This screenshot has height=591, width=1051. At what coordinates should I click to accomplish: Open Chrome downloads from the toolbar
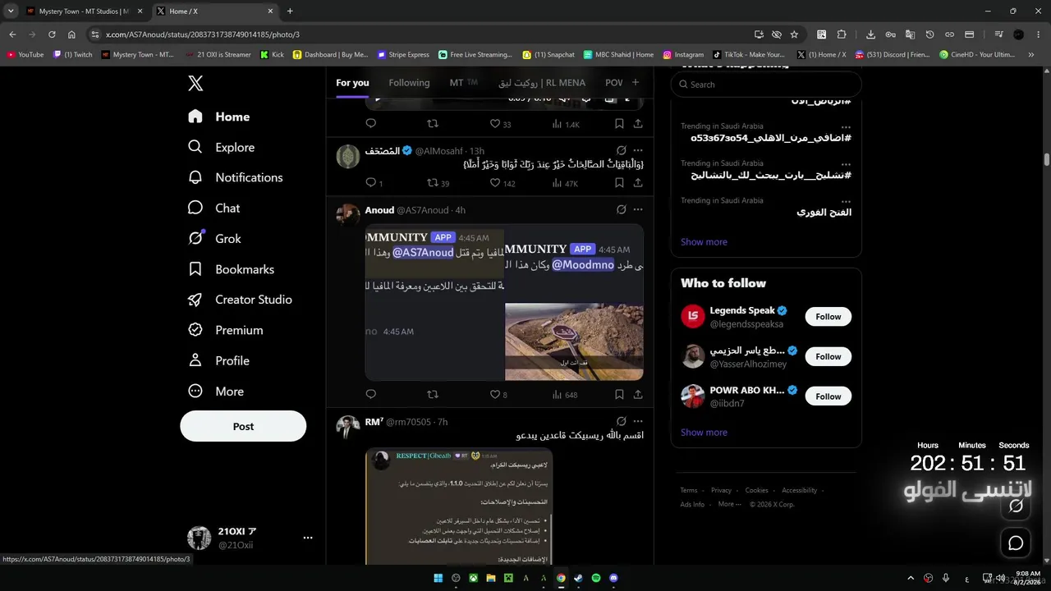pos(870,34)
